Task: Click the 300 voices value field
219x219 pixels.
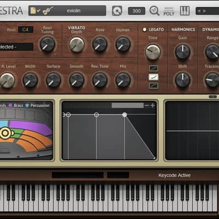Action: click(x=136, y=11)
